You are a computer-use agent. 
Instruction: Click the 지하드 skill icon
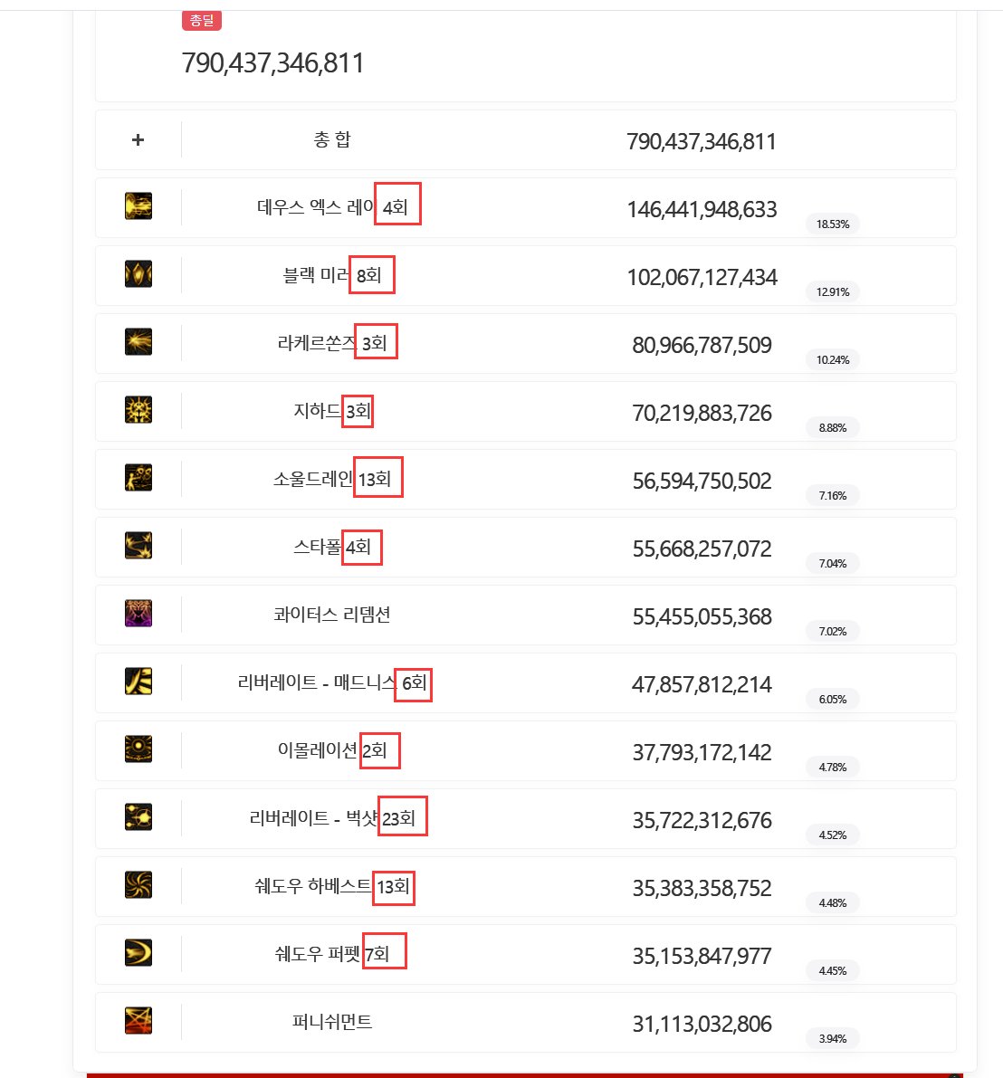[139, 410]
